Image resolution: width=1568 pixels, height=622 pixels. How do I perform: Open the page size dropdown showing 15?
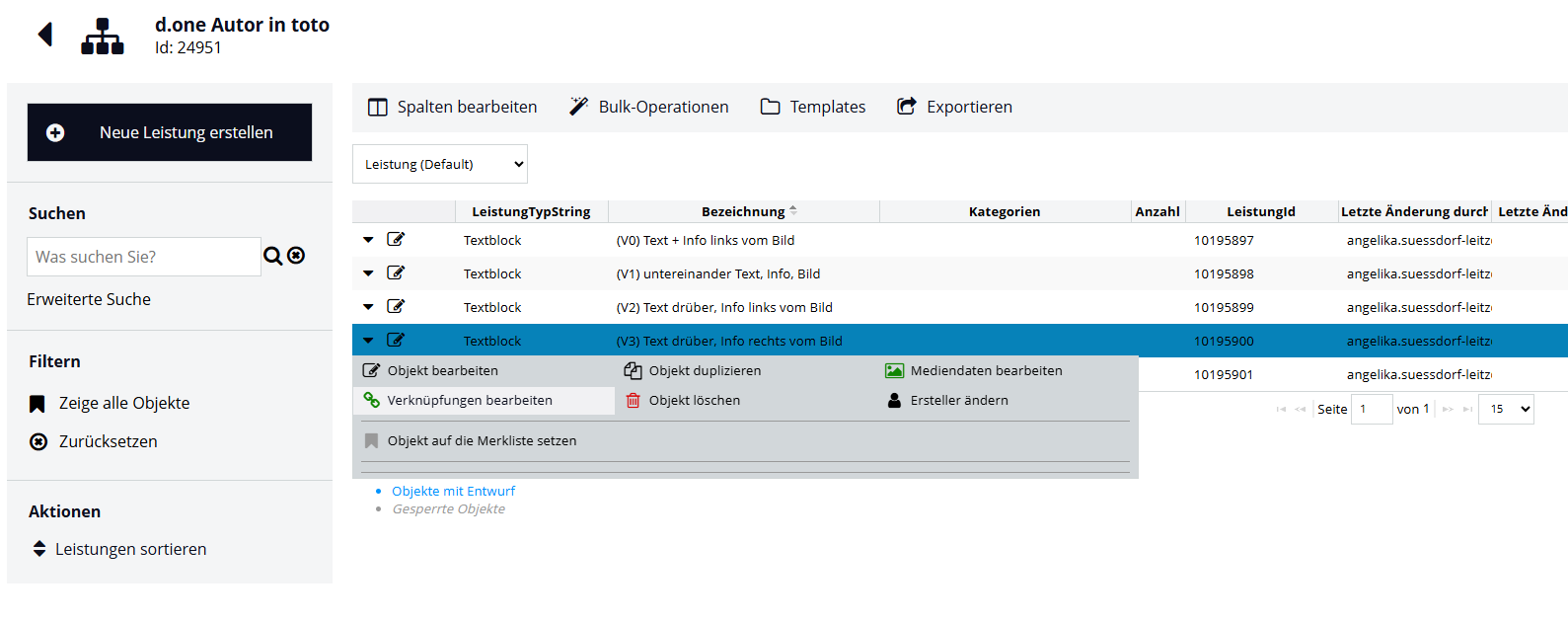[x=1506, y=409]
